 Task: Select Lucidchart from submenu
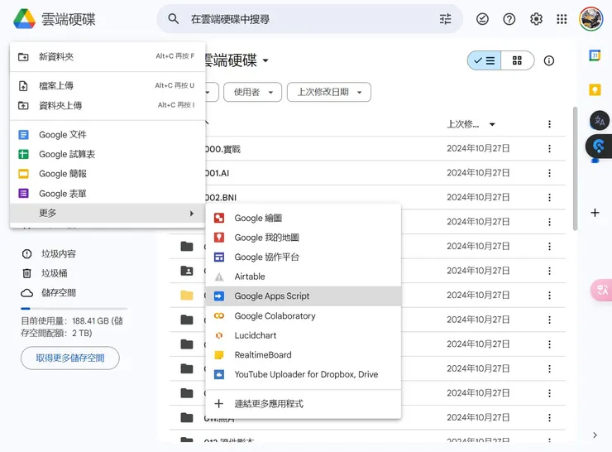click(304, 335)
